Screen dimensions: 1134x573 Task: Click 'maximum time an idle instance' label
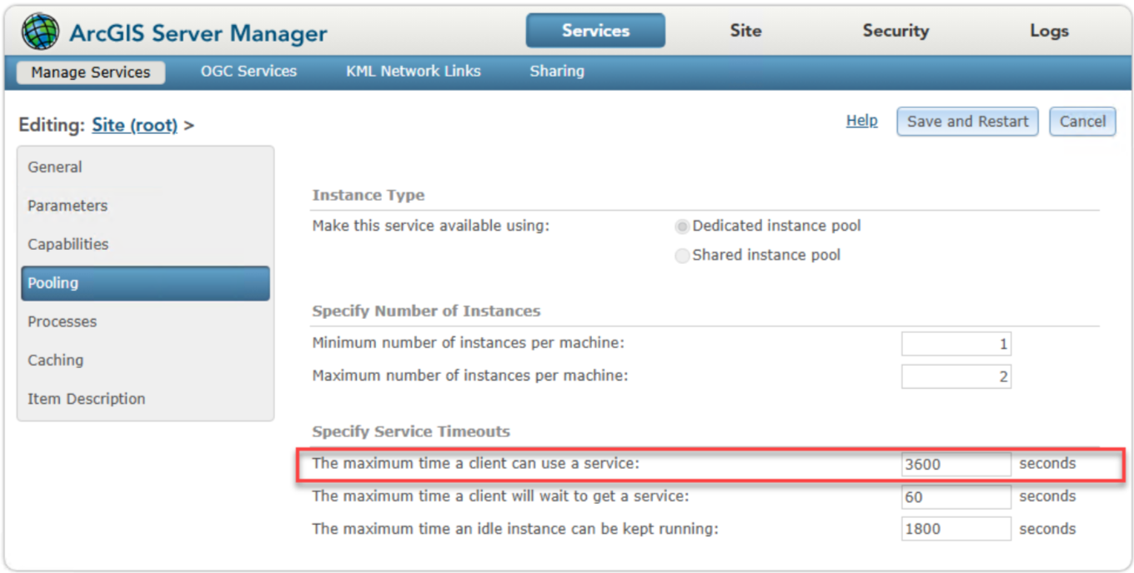pos(515,529)
